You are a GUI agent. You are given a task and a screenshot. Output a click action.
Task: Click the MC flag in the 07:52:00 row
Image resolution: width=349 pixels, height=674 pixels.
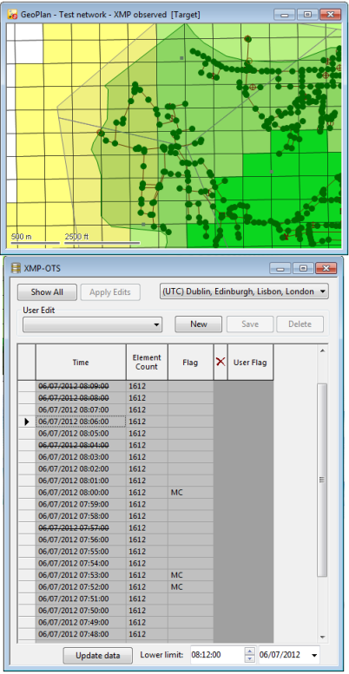click(x=177, y=586)
